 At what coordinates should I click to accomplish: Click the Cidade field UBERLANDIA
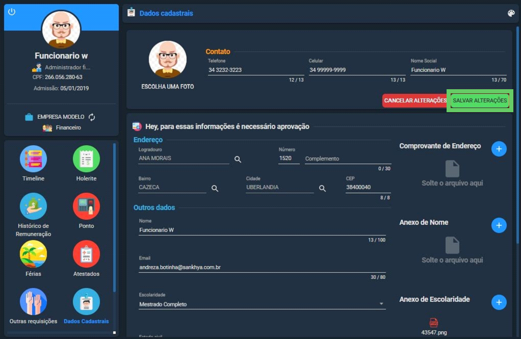click(x=280, y=188)
